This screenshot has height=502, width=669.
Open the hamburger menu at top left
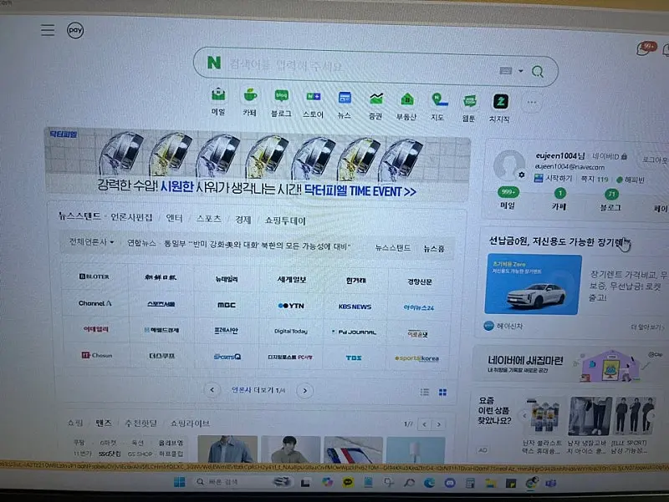pyautogui.click(x=48, y=30)
